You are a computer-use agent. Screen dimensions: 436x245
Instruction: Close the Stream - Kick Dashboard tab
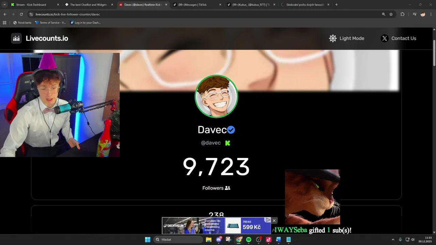tap(58, 5)
